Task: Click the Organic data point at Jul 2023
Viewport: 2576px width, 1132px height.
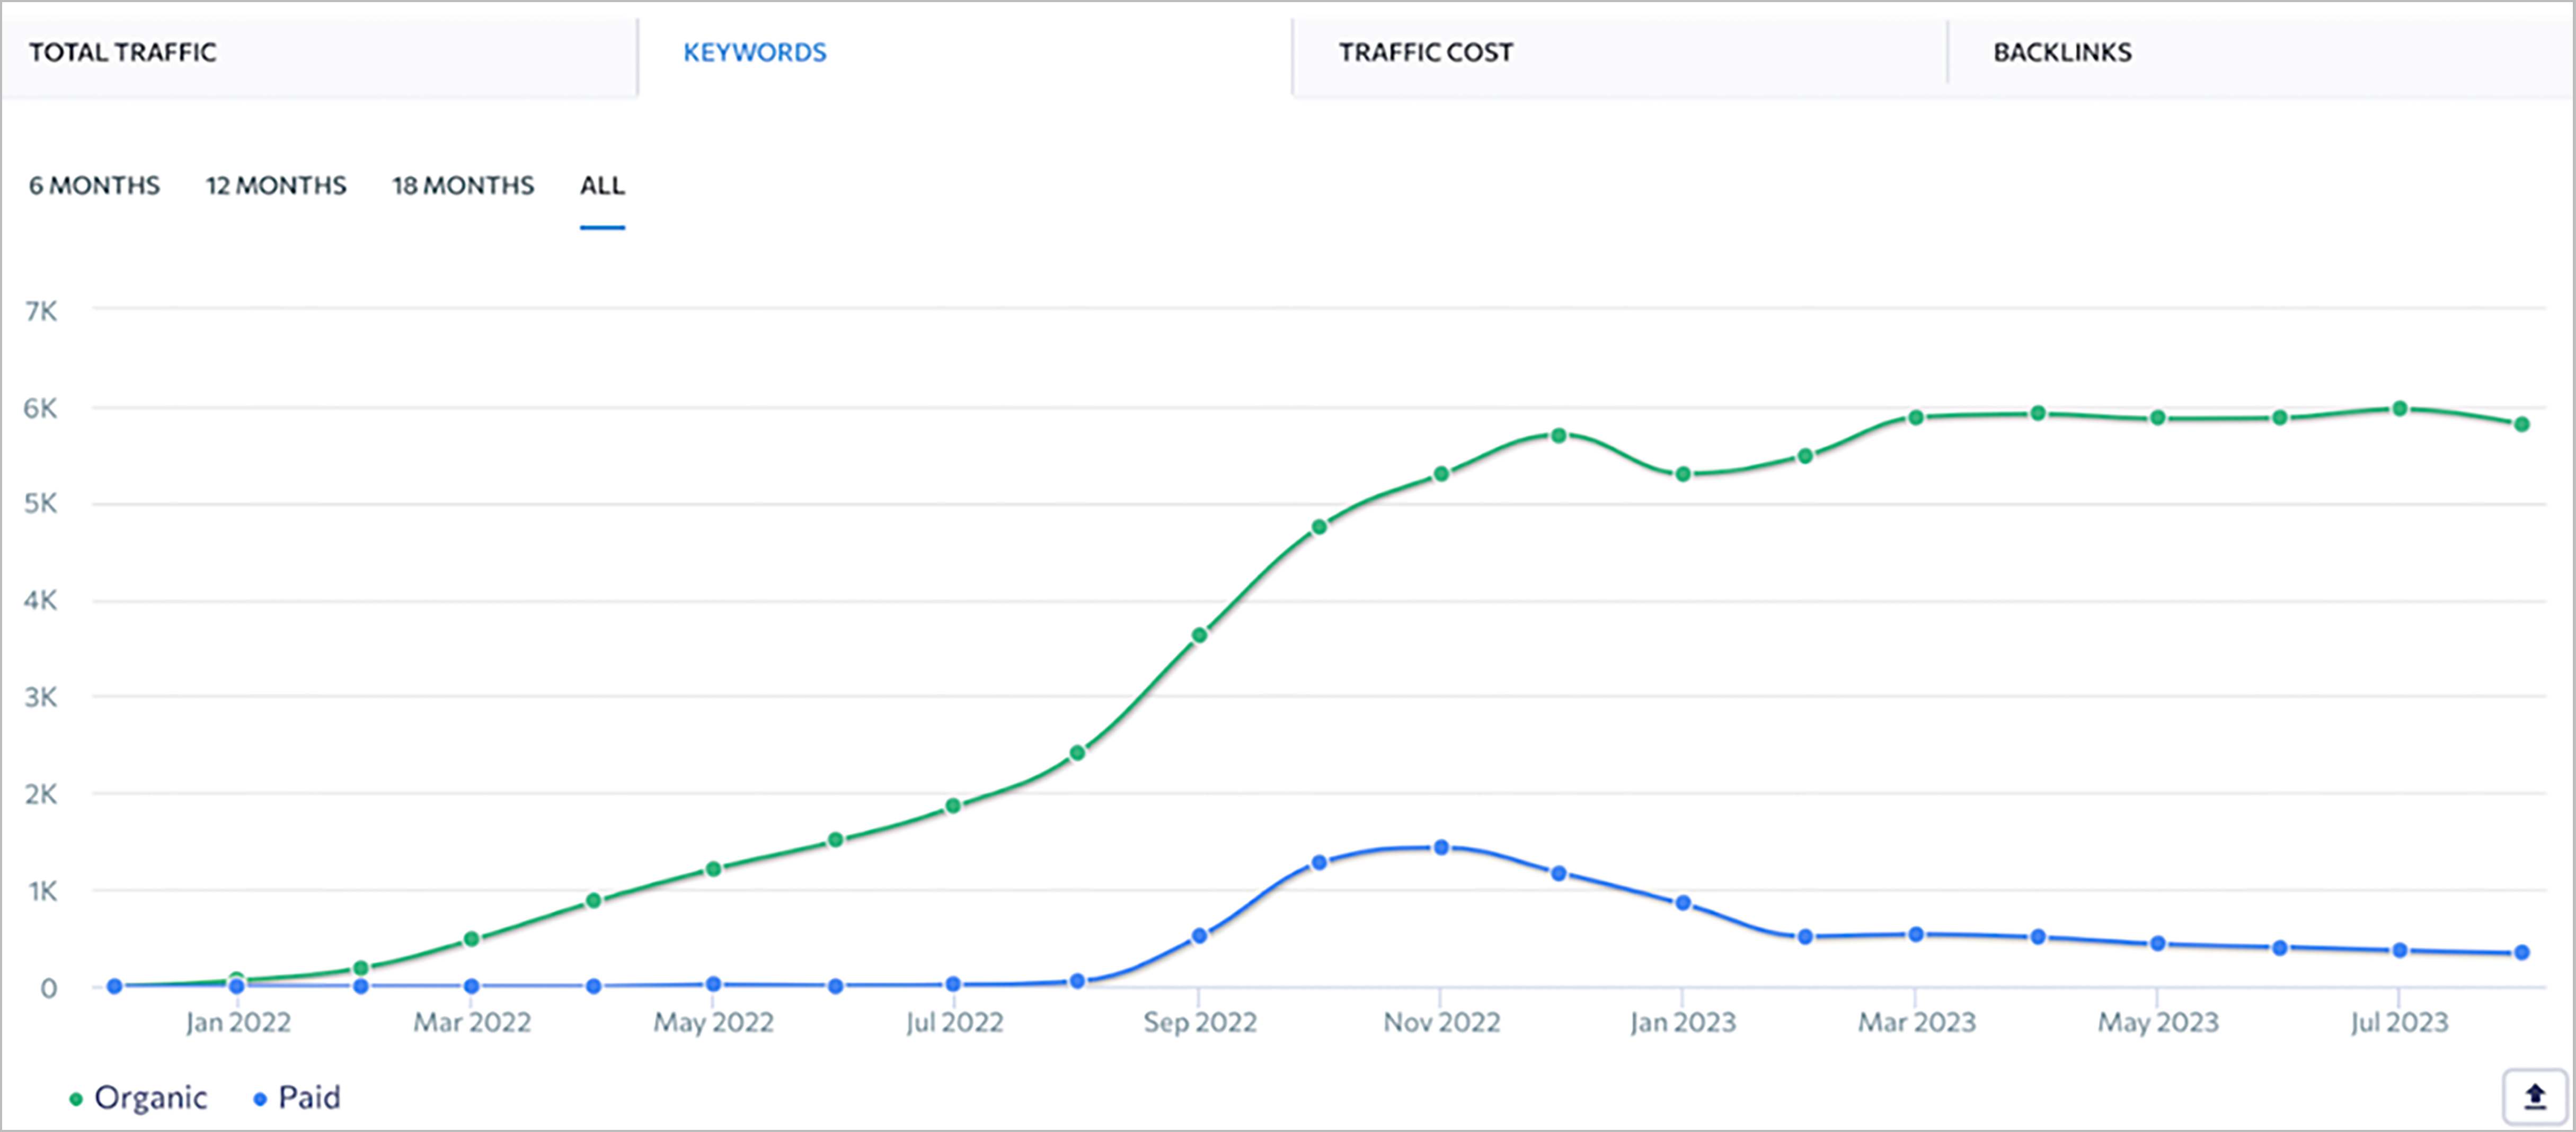Action: pyautogui.click(x=2399, y=408)
